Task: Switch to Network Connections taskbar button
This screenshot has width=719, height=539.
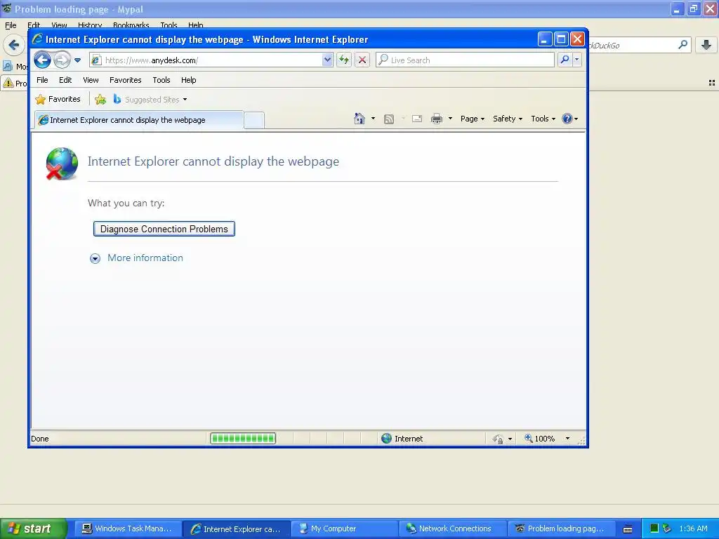Action: coord(451,528)
